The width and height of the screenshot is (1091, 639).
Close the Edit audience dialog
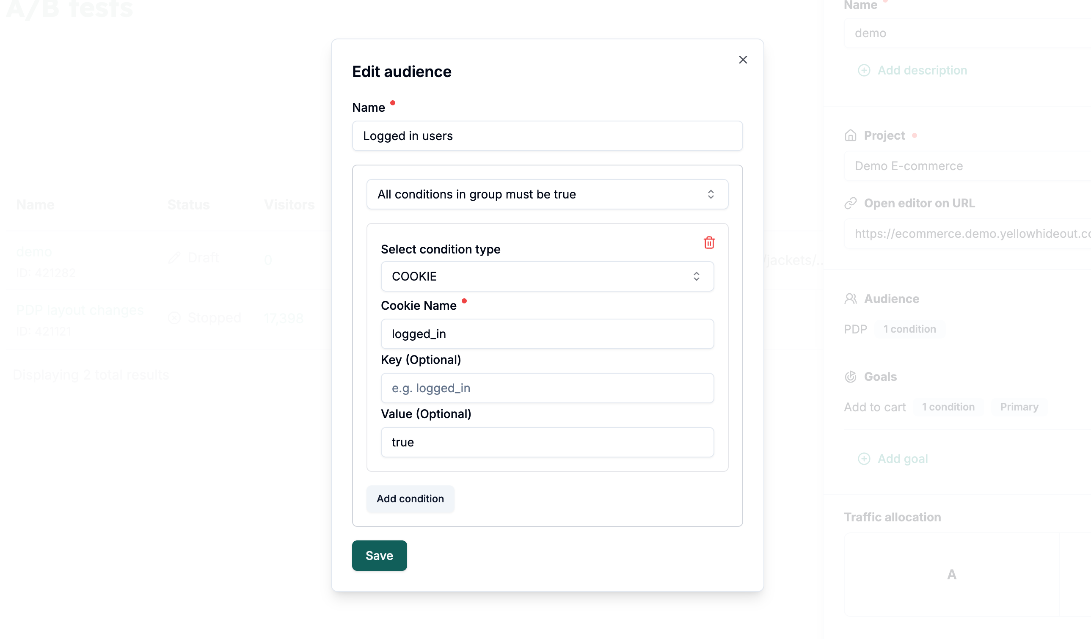tap(743, 60)
